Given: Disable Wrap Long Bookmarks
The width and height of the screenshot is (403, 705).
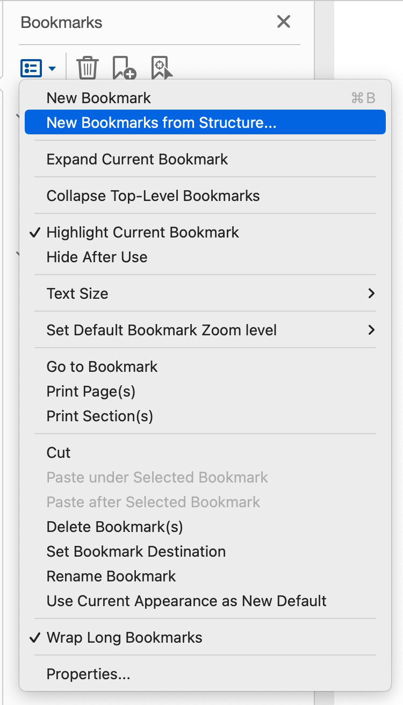Looking at the screenshot, I should [x=124, y=637].
